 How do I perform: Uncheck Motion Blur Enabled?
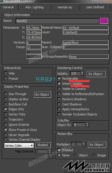[x=59, y=150]
